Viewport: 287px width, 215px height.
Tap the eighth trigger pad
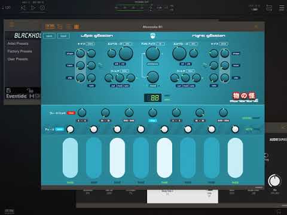[x=235, y=158]
